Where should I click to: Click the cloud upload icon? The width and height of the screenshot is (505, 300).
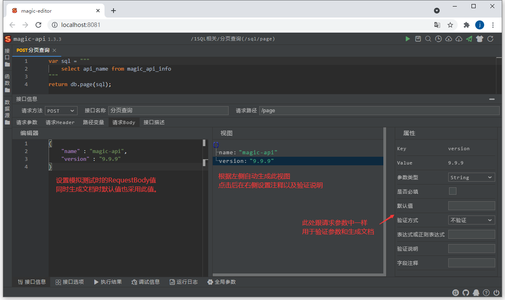[449, 39]
